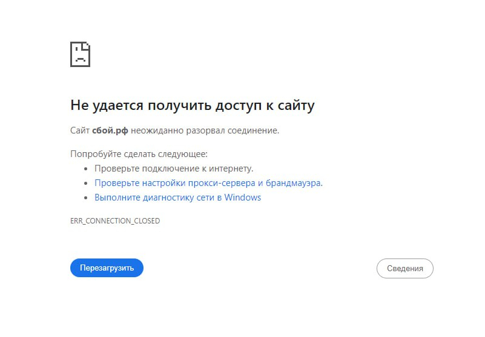This screenshot has height=337, width=485.
Task: Run 'Выполните диагностику сети в Windows' link
Action: pos(178,197)
